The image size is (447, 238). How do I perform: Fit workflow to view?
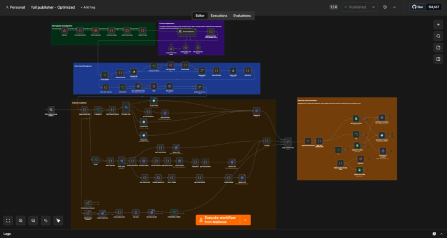click(x=8, y=221)
